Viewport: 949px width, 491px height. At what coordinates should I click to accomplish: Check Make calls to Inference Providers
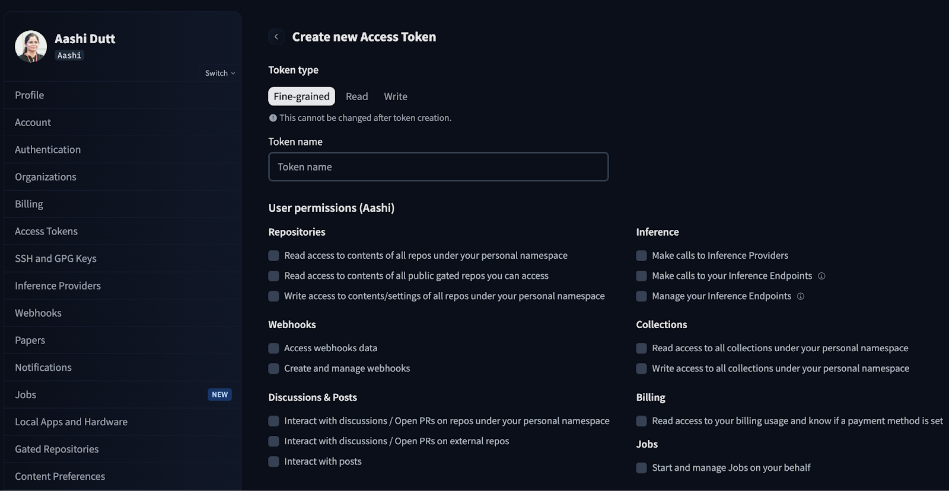tap(641, 255)
